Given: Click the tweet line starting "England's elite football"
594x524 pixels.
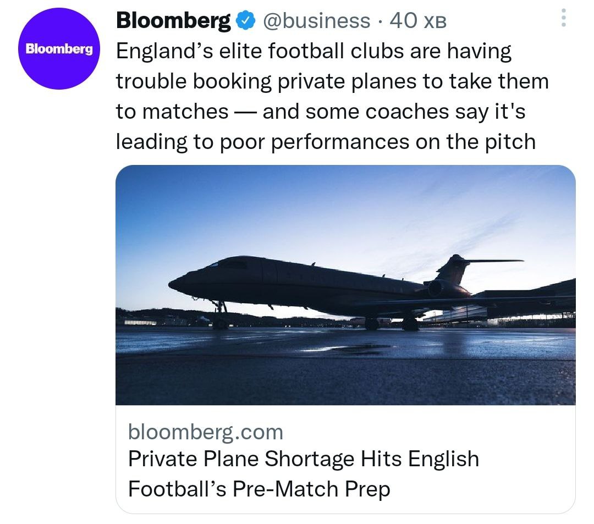Looking at the screenshot, I should [313, 52].
